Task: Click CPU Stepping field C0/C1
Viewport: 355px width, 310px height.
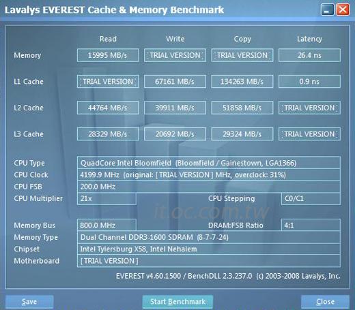Action: (x=311, y=199)
